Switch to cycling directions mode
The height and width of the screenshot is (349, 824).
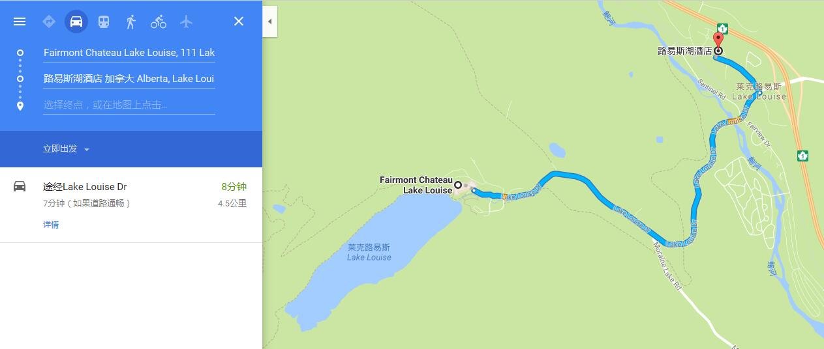(159, 21)
